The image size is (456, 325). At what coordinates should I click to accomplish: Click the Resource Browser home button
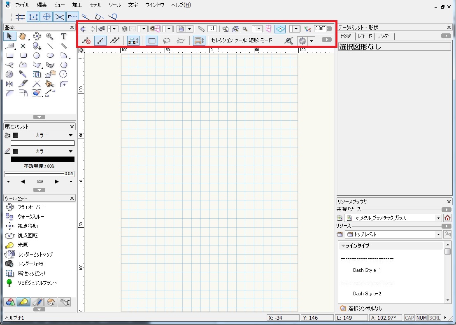click(448, 218)
